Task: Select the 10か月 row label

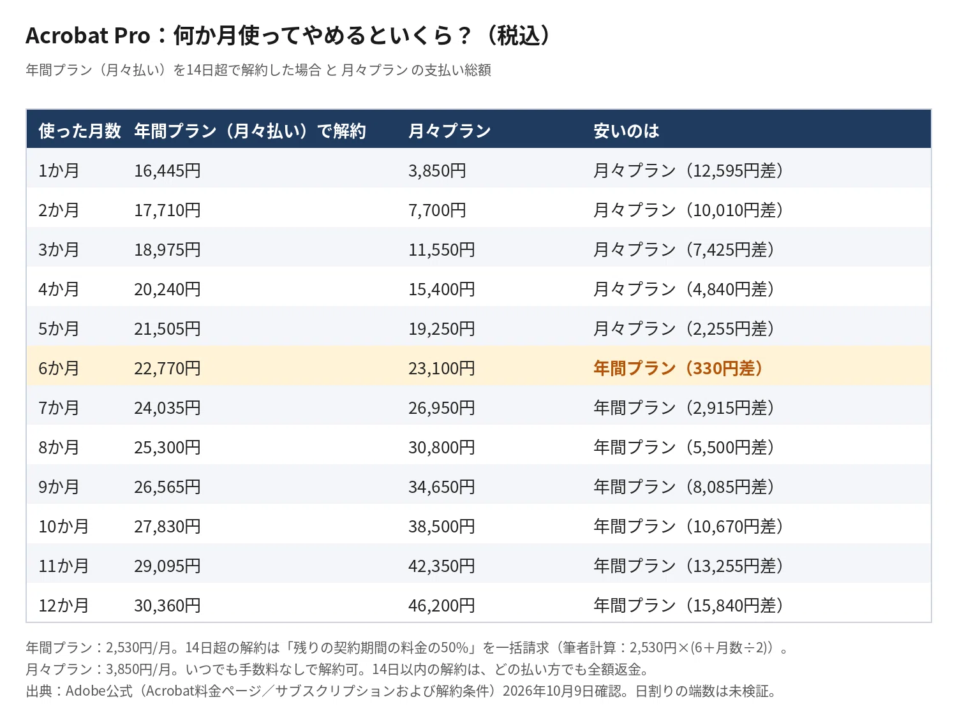Action: [64, 526]
